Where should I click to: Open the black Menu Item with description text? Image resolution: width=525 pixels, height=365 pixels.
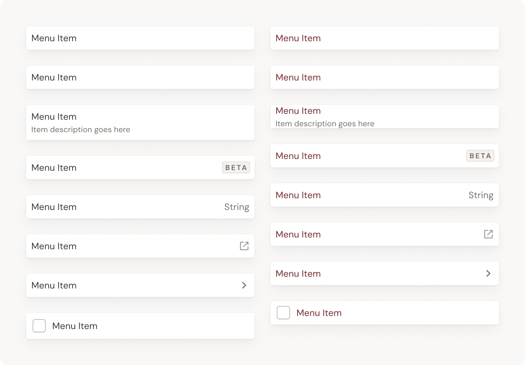pos(140,122)
